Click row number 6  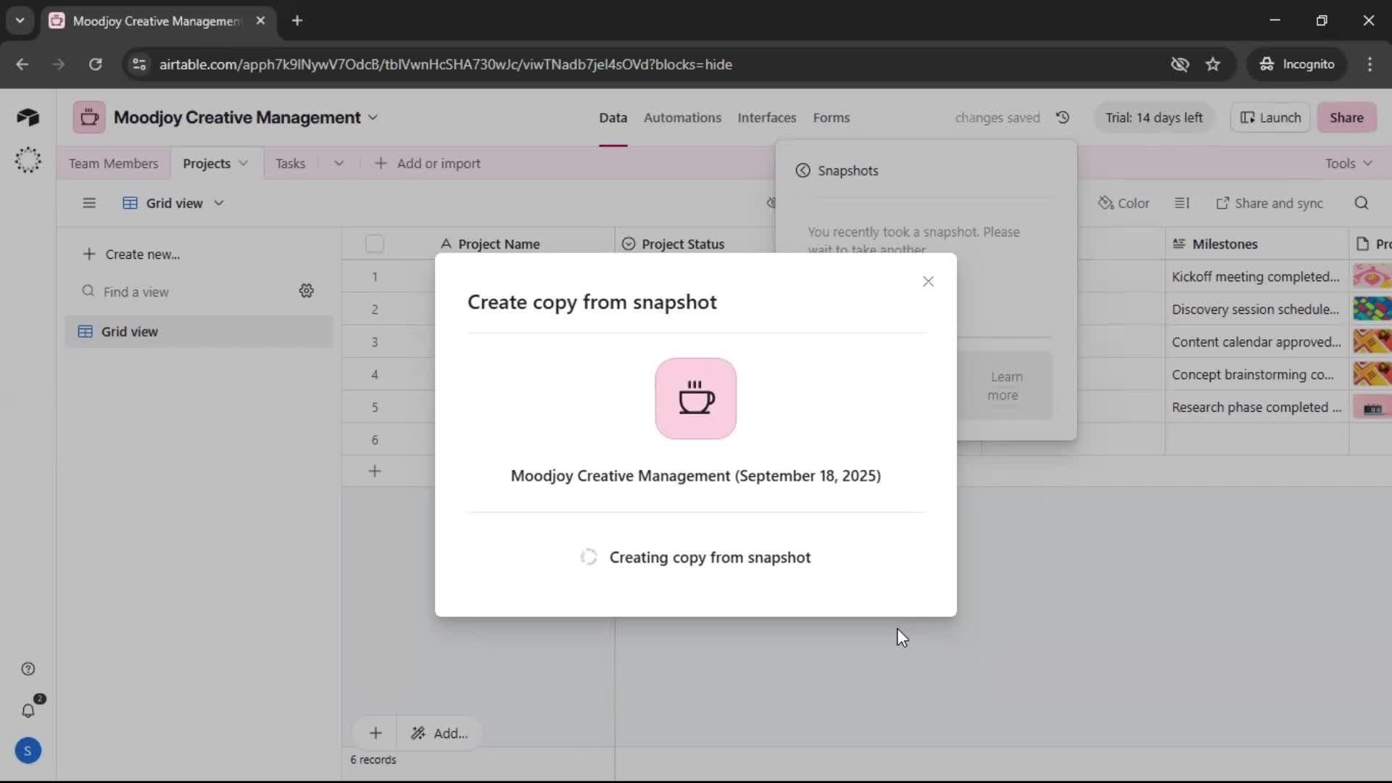[x=375, y=439]
